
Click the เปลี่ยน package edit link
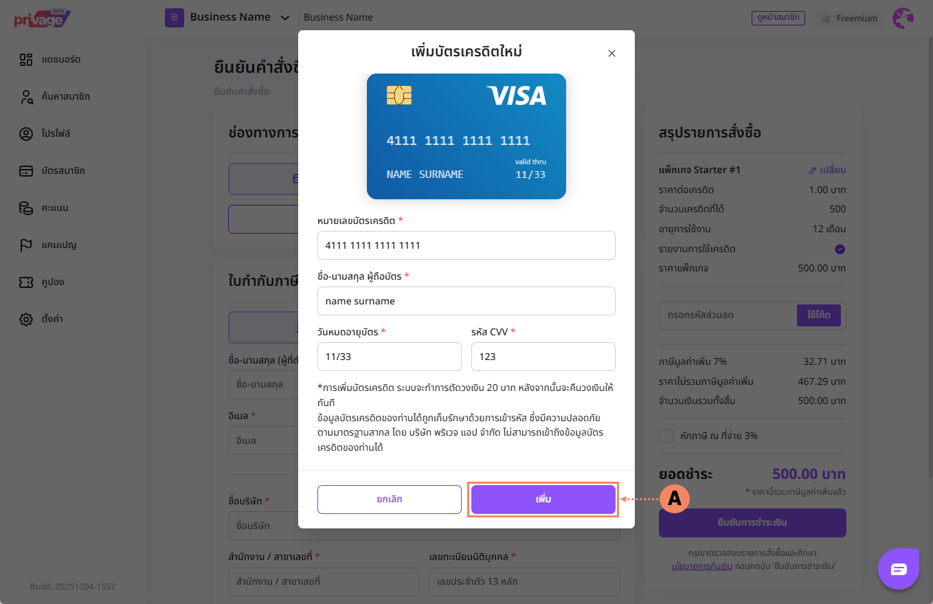[x=827, y=170]
